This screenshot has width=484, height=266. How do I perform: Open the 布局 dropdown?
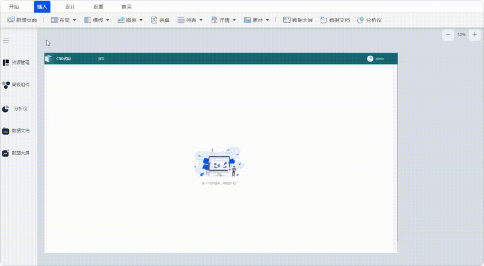coord(63,20)
